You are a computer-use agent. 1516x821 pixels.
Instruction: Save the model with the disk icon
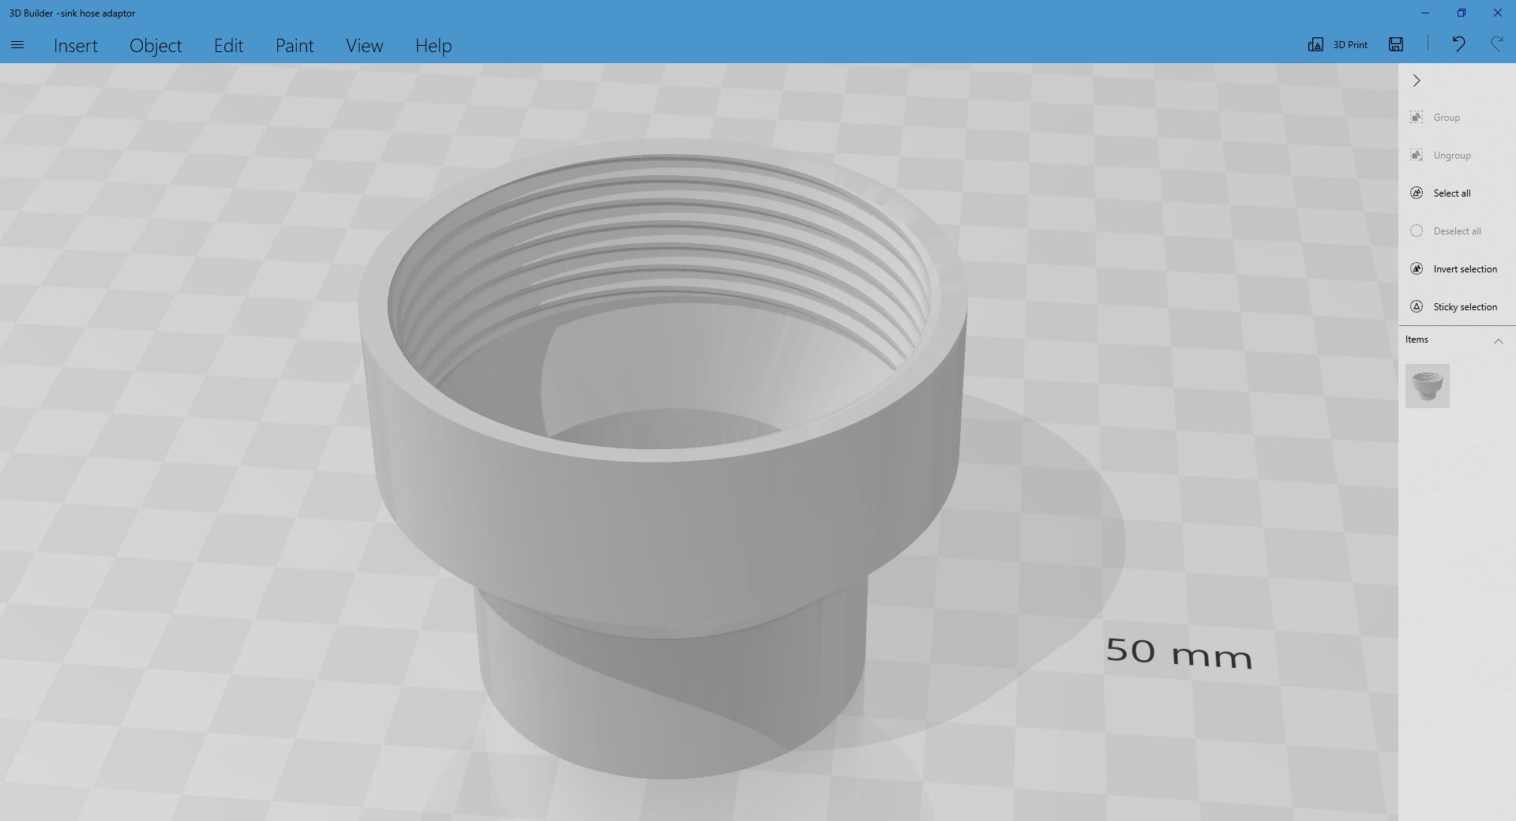click(x=1396, y=44)
